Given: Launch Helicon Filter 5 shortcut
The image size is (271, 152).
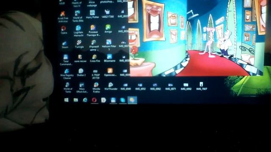Looking at the screenshot, I should [x=109, y=45].
